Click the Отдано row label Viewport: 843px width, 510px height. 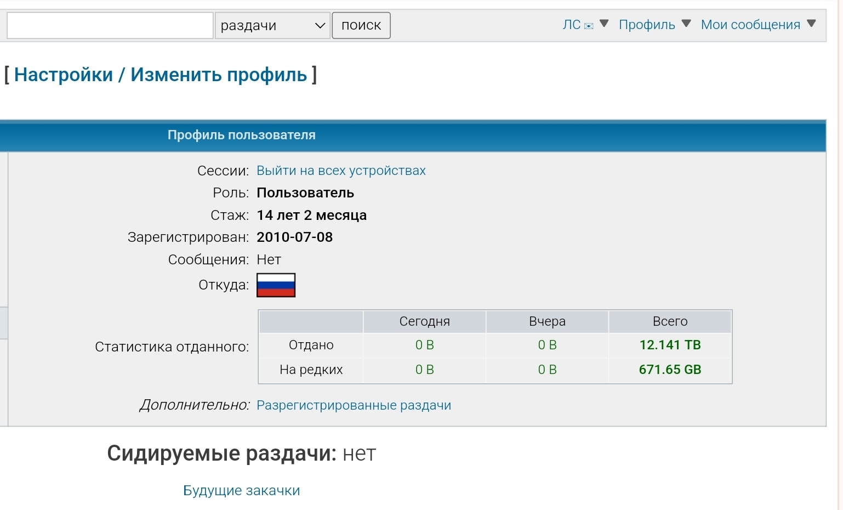click(x=311, y=345)
